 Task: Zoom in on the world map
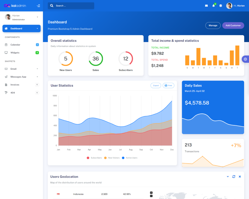pyautogui.click(x=151, y=192)
